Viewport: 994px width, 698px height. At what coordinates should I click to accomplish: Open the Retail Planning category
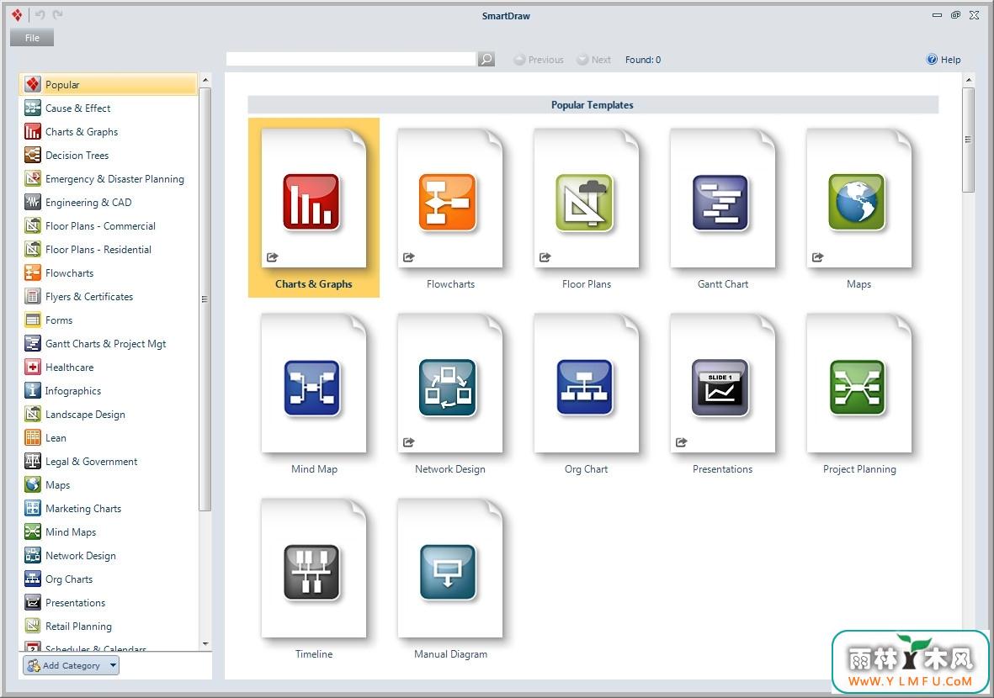click(x=109, y=626)
